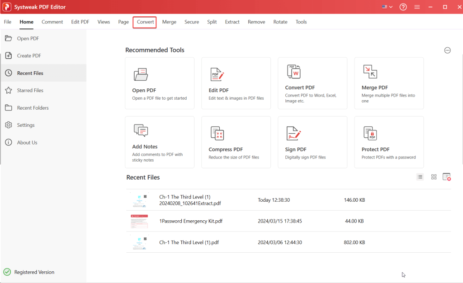Click the Edit PDF card icon
The image size is (463, 283).
coord(217,74)
